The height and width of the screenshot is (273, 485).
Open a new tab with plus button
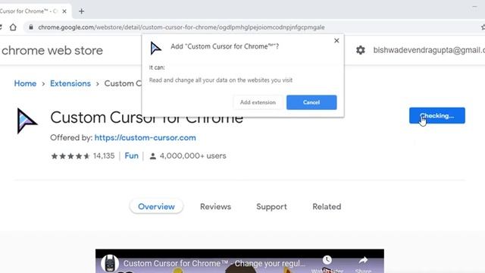(81, 11)
